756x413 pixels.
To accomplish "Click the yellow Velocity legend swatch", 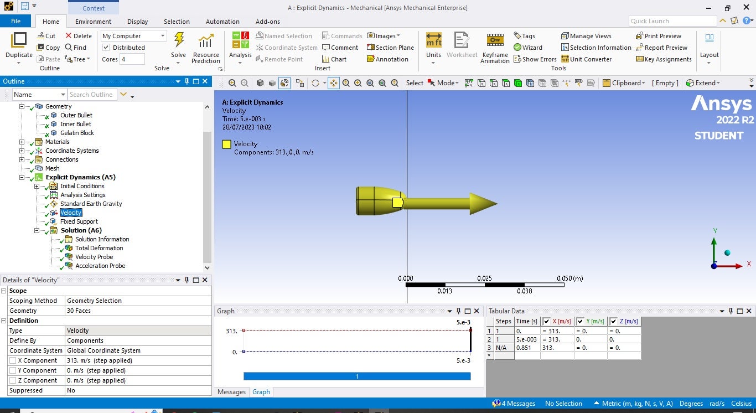I will pyautogui.click(x=226, y=144).
